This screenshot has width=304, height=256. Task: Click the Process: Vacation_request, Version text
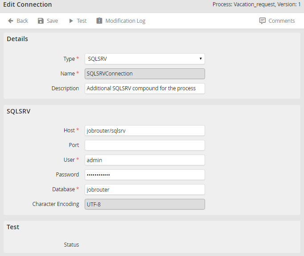(x=256, y=4)
